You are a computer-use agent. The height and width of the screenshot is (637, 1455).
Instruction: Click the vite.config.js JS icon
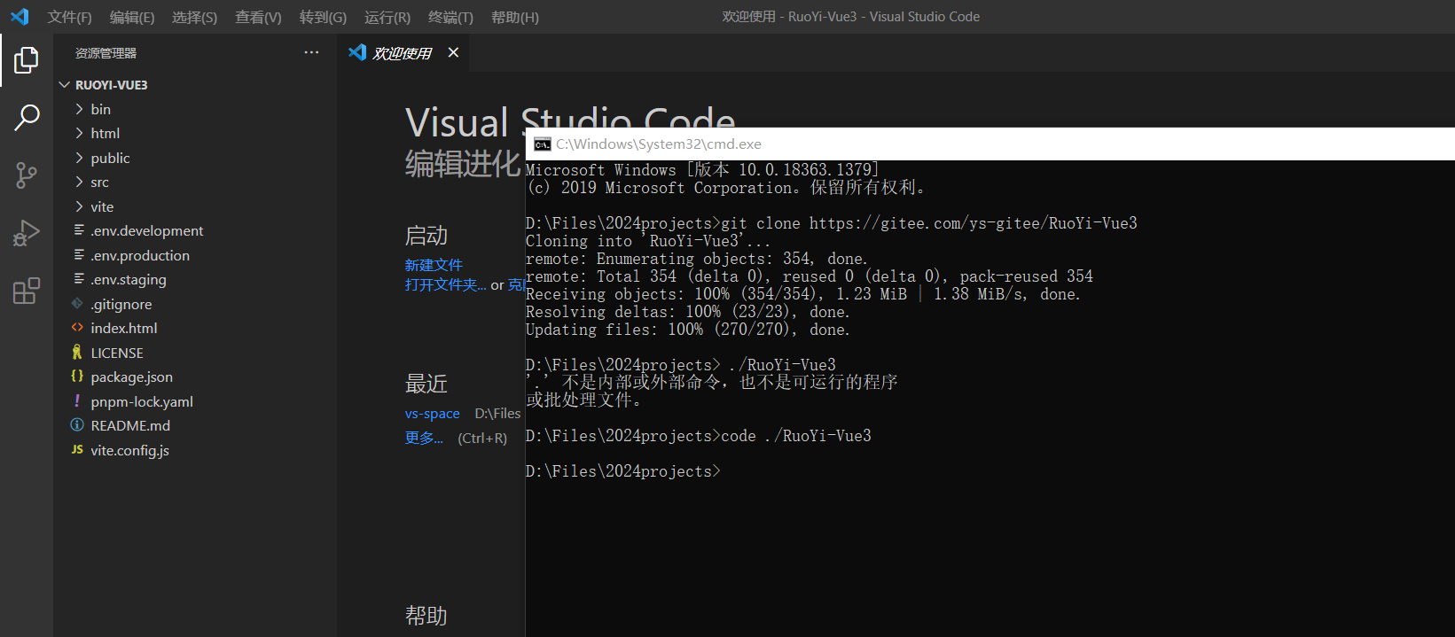tap(78, 450)
